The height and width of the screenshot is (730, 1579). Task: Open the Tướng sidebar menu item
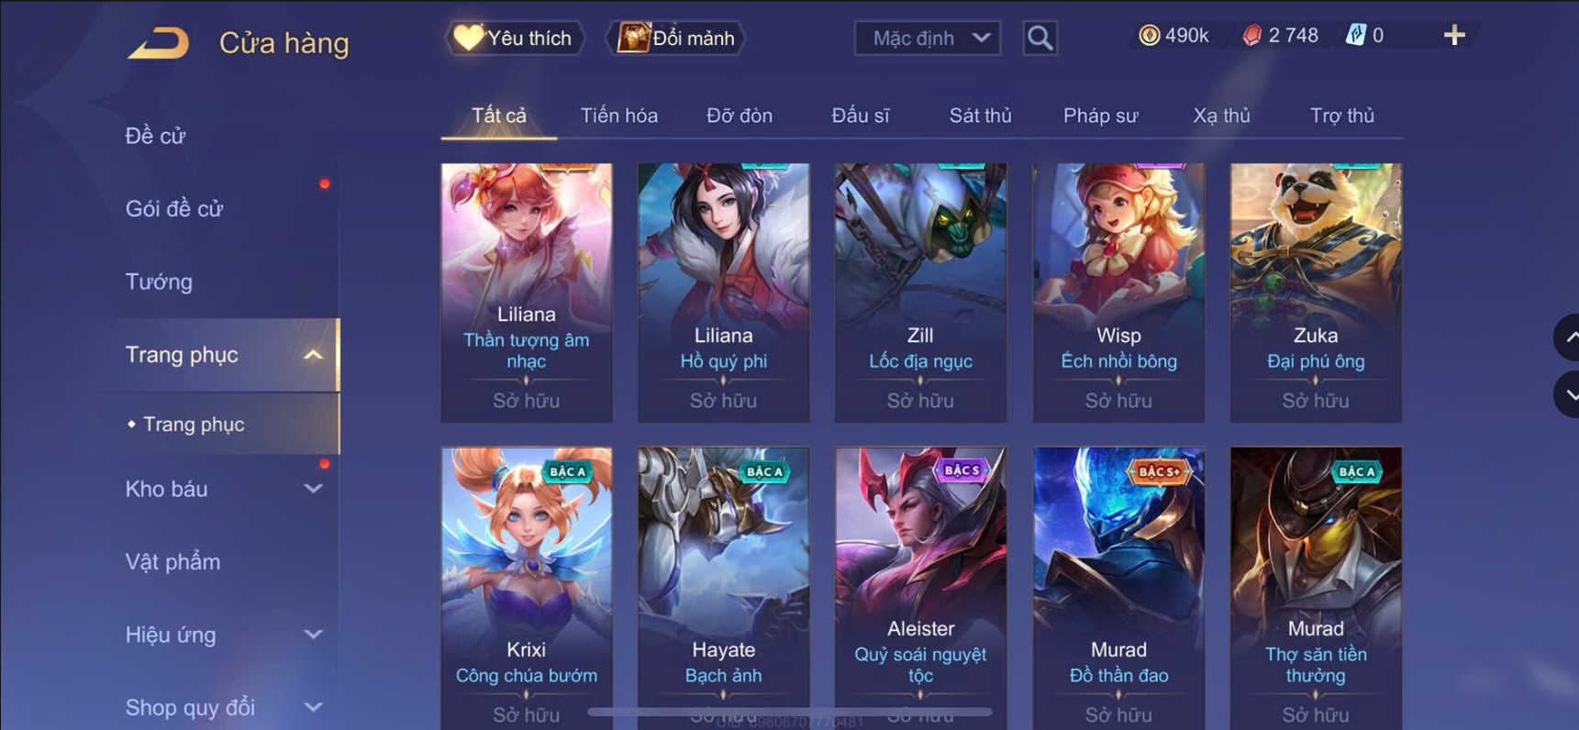[x=159, y=282]
